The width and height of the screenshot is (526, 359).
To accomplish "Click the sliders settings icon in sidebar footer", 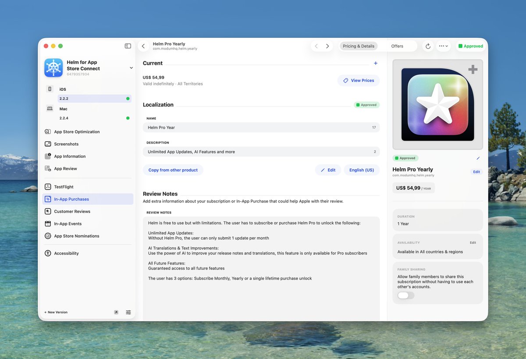I will (128, 313).
